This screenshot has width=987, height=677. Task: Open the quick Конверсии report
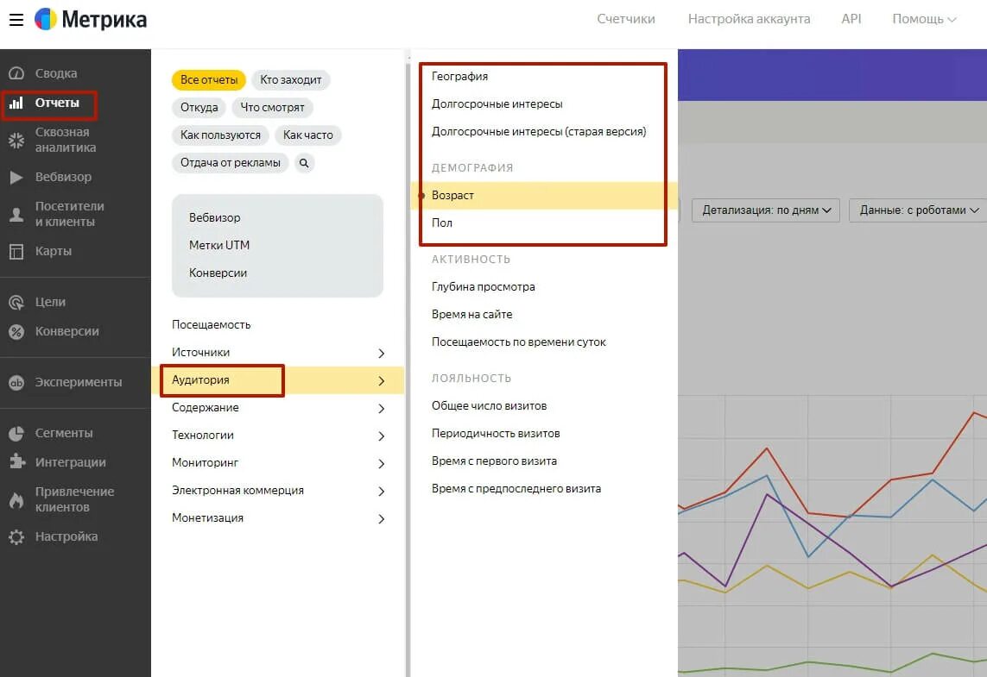pyautogui.click(x=218, y=273)
